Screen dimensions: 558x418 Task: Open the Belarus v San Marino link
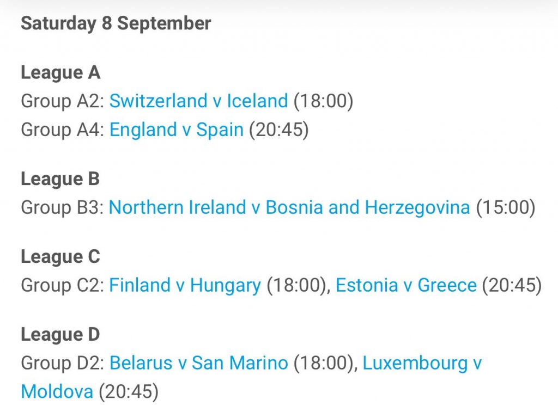click(x=198, y=363)
